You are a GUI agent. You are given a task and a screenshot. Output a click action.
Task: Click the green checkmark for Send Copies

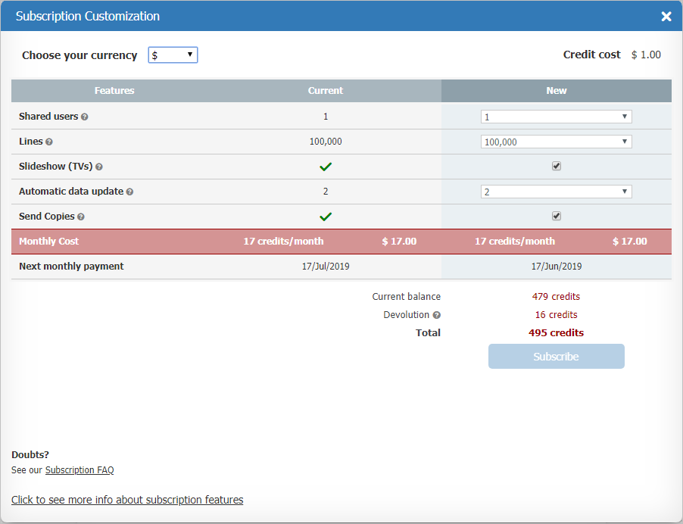pyautogui.click(x=326, y=216)
